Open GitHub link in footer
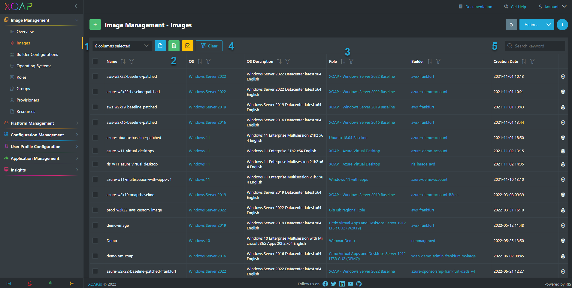572x288 pixels. [359, 284]
